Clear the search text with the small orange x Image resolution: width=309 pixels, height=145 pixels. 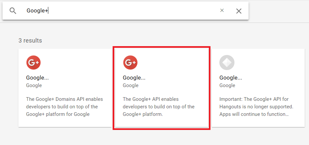(222, 10)
